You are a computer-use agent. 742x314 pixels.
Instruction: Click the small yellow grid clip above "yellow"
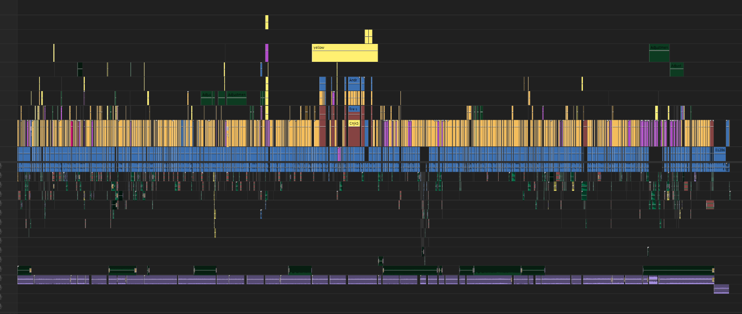pos(368,36)
